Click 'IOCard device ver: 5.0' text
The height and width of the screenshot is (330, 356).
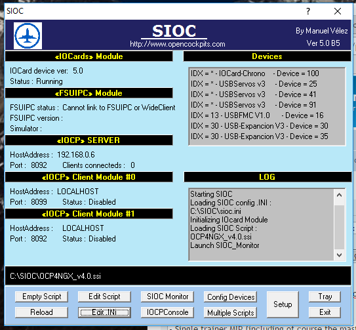[47, 71]
